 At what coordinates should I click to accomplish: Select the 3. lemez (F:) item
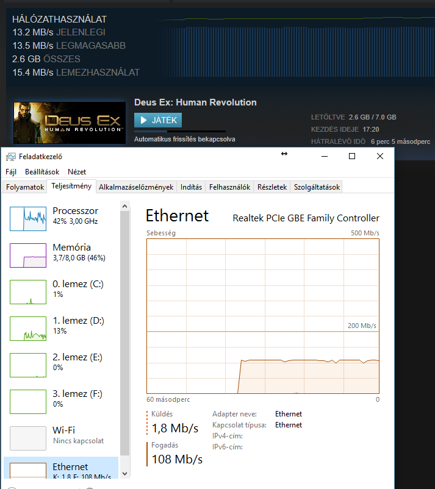pos(61,401)
